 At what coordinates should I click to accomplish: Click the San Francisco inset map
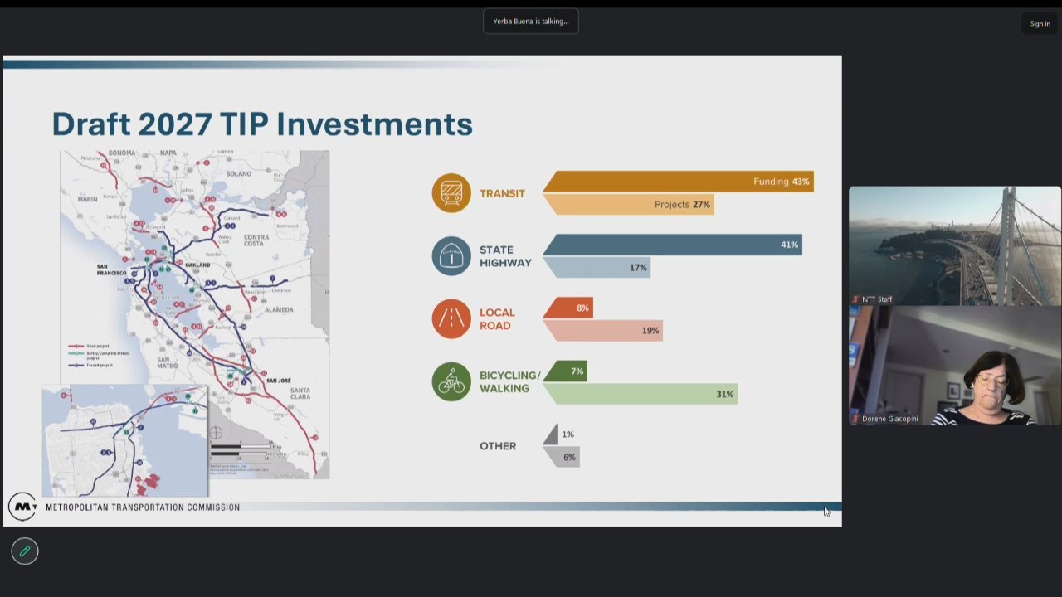tap(124, 440)
